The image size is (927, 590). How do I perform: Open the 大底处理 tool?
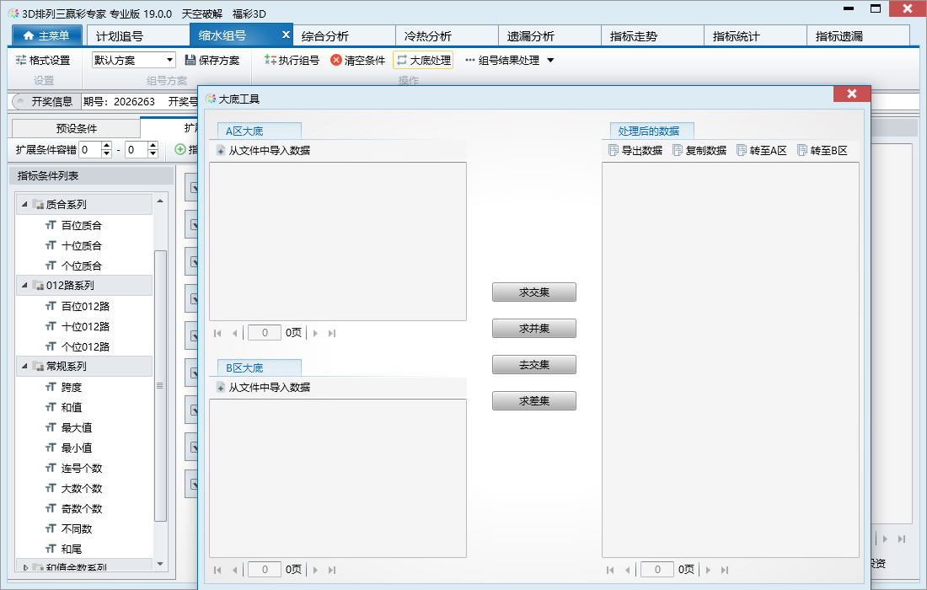tap(423, 61)
